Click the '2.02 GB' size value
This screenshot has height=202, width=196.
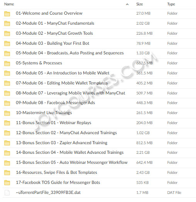pos(143,24)
